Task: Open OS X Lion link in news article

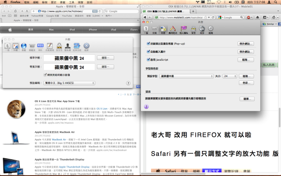Action: tap(102, 109)
